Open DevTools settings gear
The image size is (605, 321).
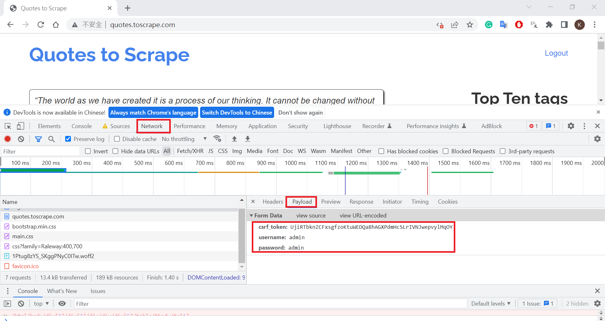[x=571, y=126]
